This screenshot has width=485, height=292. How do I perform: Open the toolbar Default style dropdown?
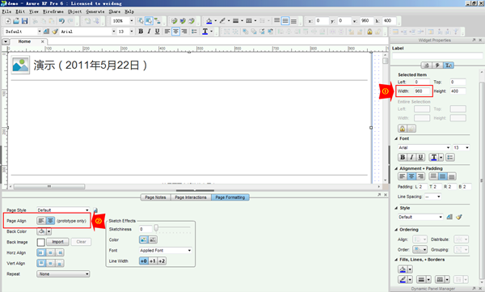pyautogui.click(x=40, y=32)
